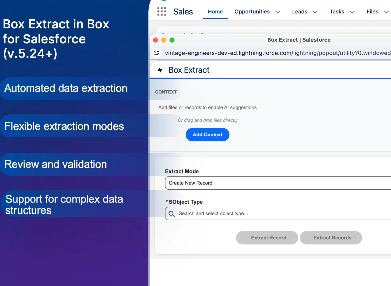
Task: Switch to the Files tab
Action: click(372, 12)
